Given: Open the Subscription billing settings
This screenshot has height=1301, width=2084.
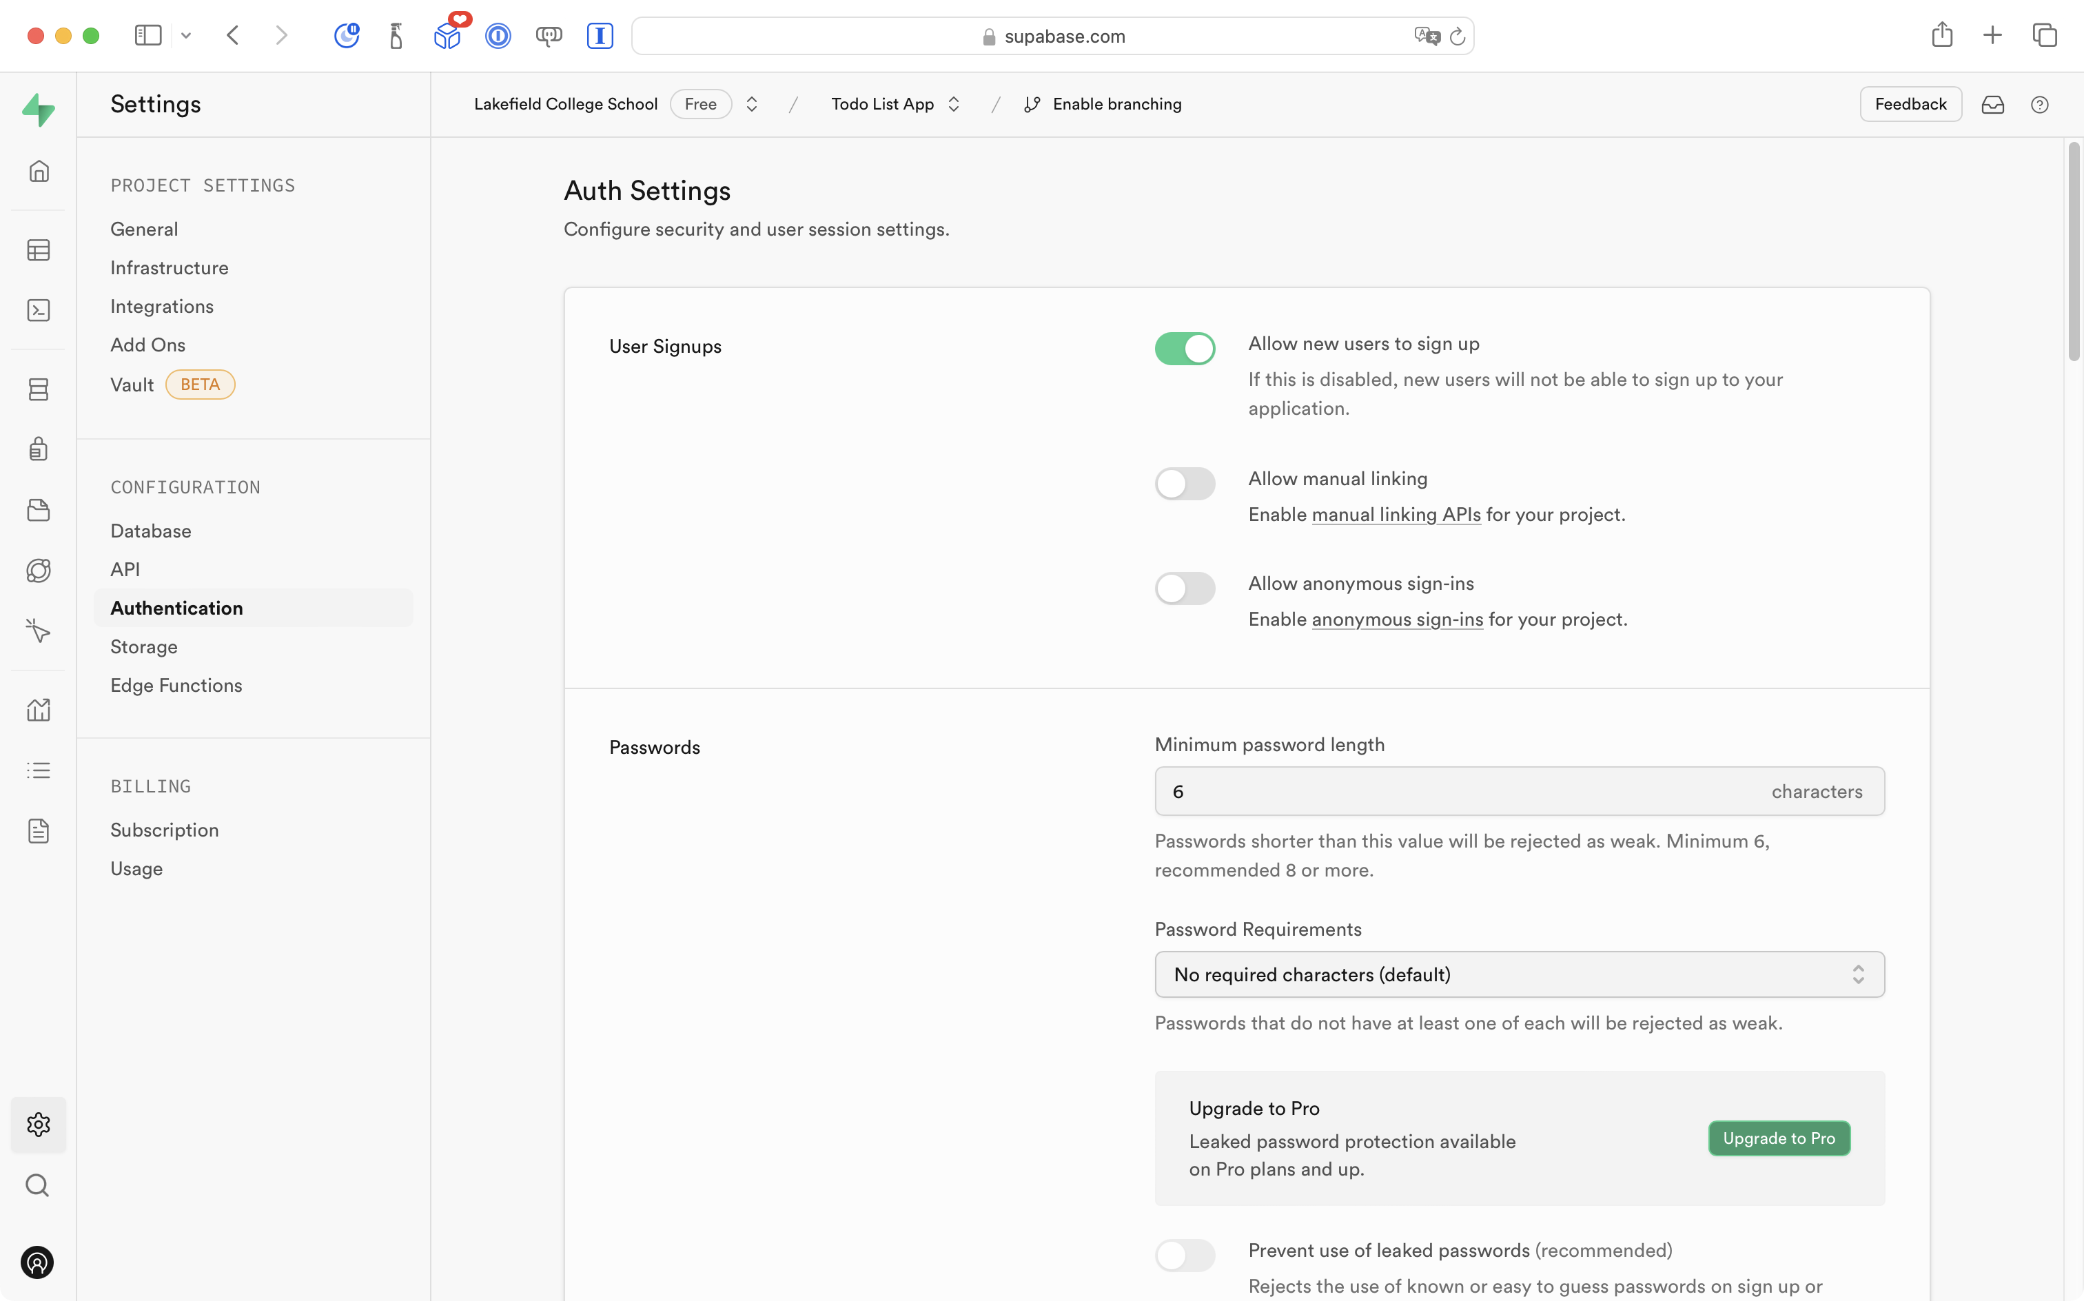Looking at the screenshot, I should point(164,830).
